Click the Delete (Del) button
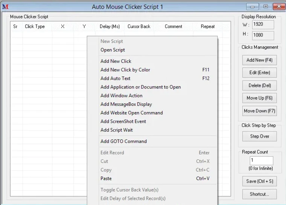This screenshot has width=286, height=205. coord(260,85)
